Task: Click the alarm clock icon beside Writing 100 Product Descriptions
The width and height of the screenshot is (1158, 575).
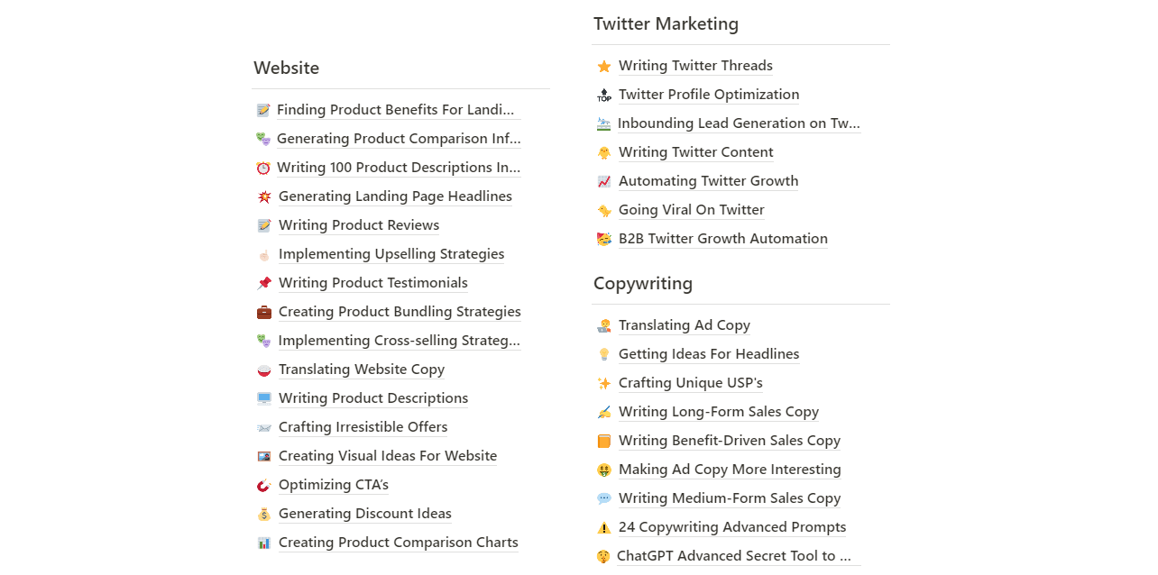Action: tap(263, 168)
